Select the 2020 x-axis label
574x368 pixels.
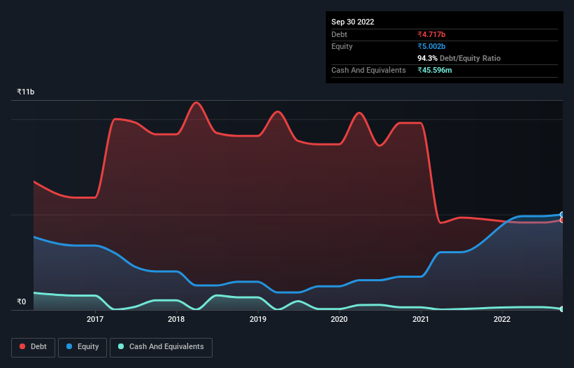tap(339, 319)
